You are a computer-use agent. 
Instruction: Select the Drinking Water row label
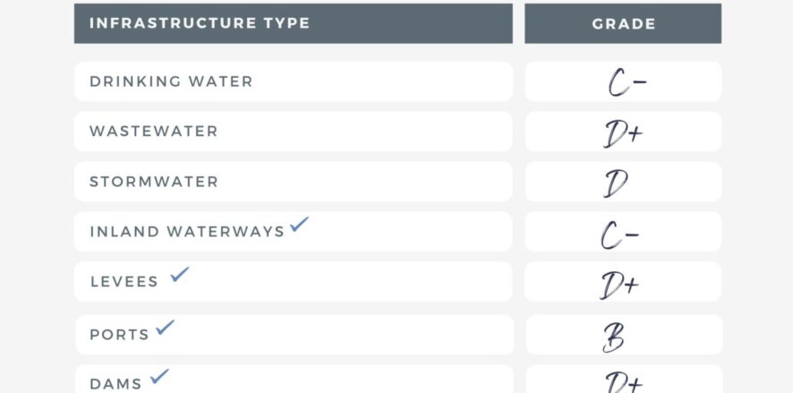[171, 81]
